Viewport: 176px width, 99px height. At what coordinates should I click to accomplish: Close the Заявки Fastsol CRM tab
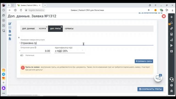click(40, 5)
